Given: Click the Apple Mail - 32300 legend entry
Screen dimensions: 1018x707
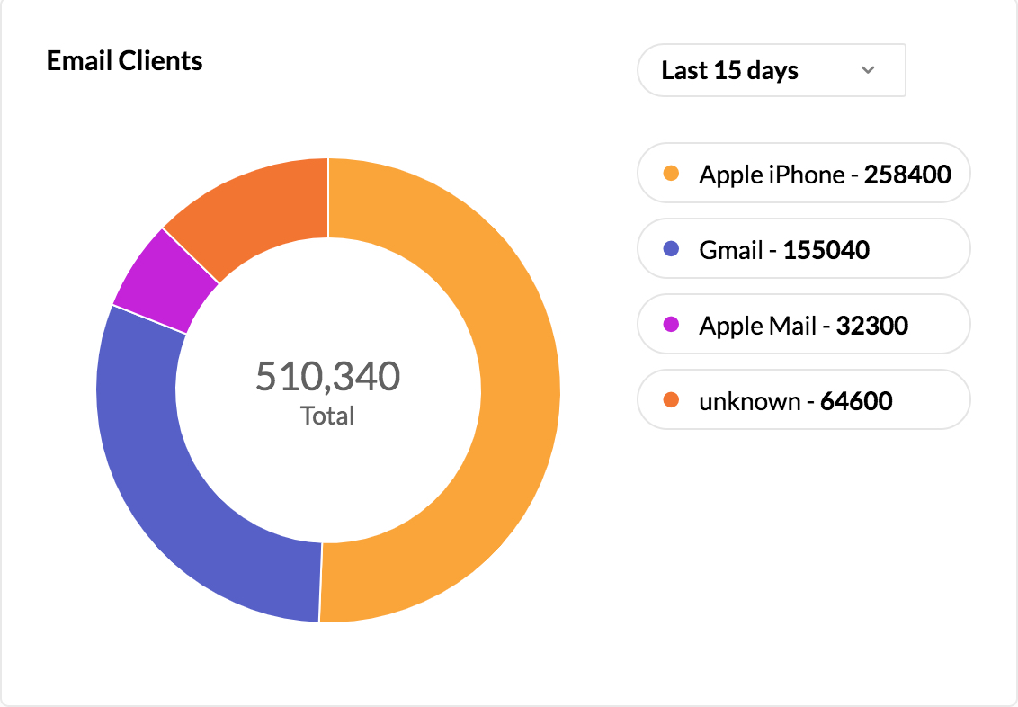Looking at the screenshot, I should pos(803,325).
